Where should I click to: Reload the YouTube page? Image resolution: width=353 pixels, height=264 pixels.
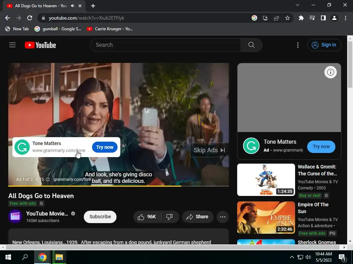[30, 18]
